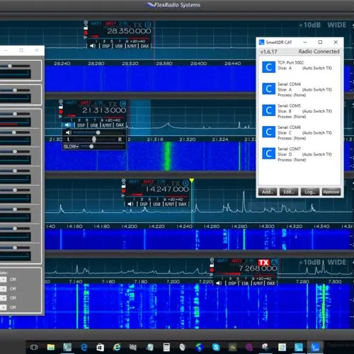The width and height of the screenshot is (354, 354).
Task: Enable TX on the 28.350.000 slice
Action: click(x=137, y=25)
